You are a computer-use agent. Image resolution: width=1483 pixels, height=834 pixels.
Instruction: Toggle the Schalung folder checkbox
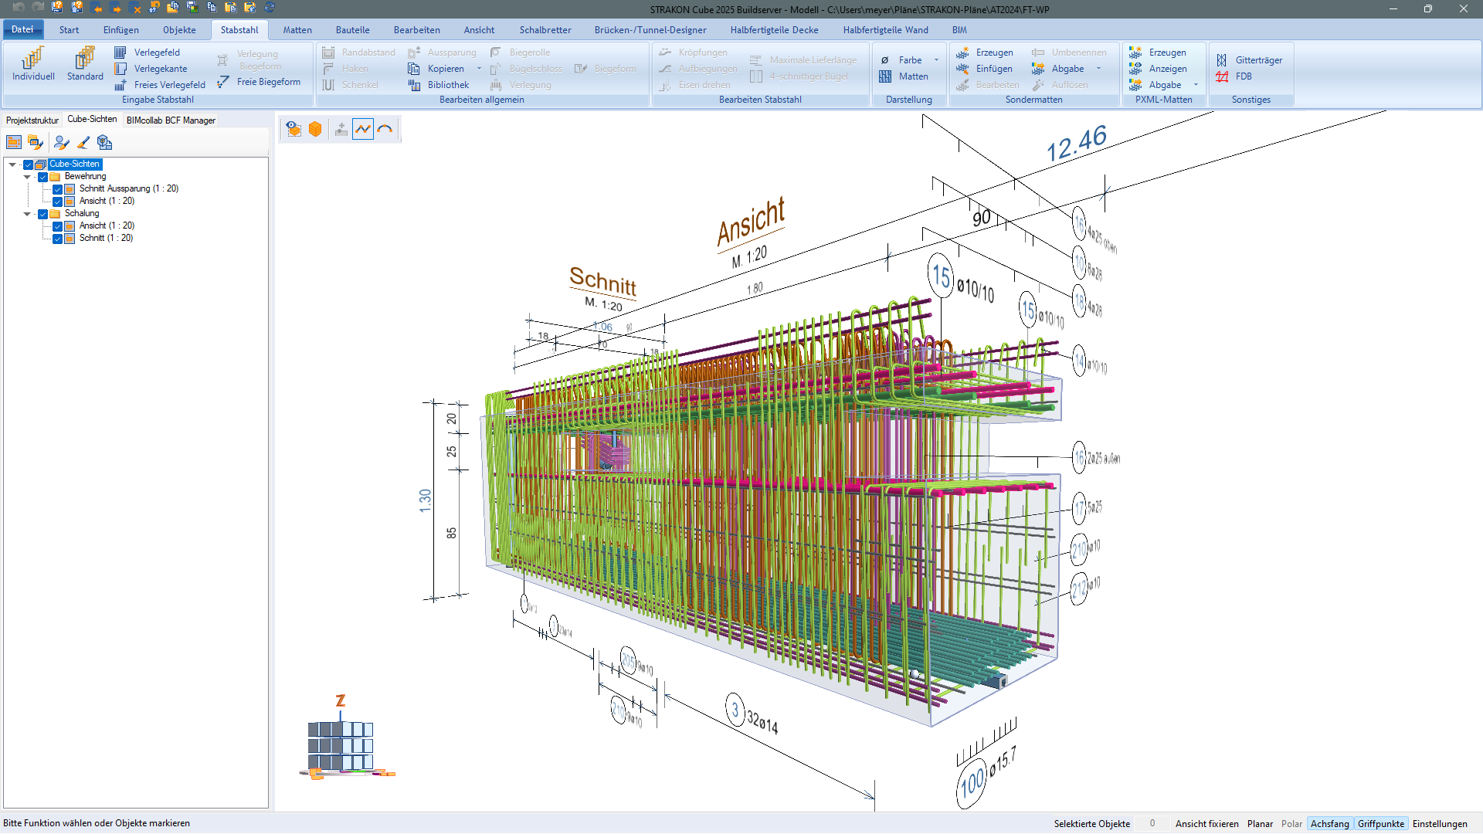43,214
